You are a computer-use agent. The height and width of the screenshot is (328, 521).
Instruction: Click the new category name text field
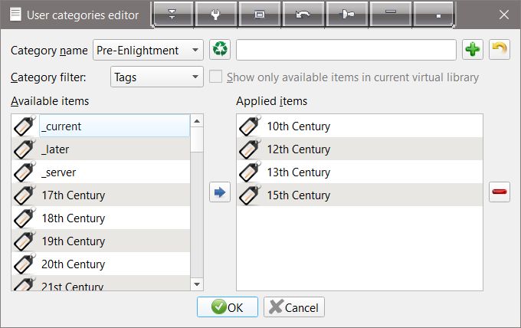point(346,50)
